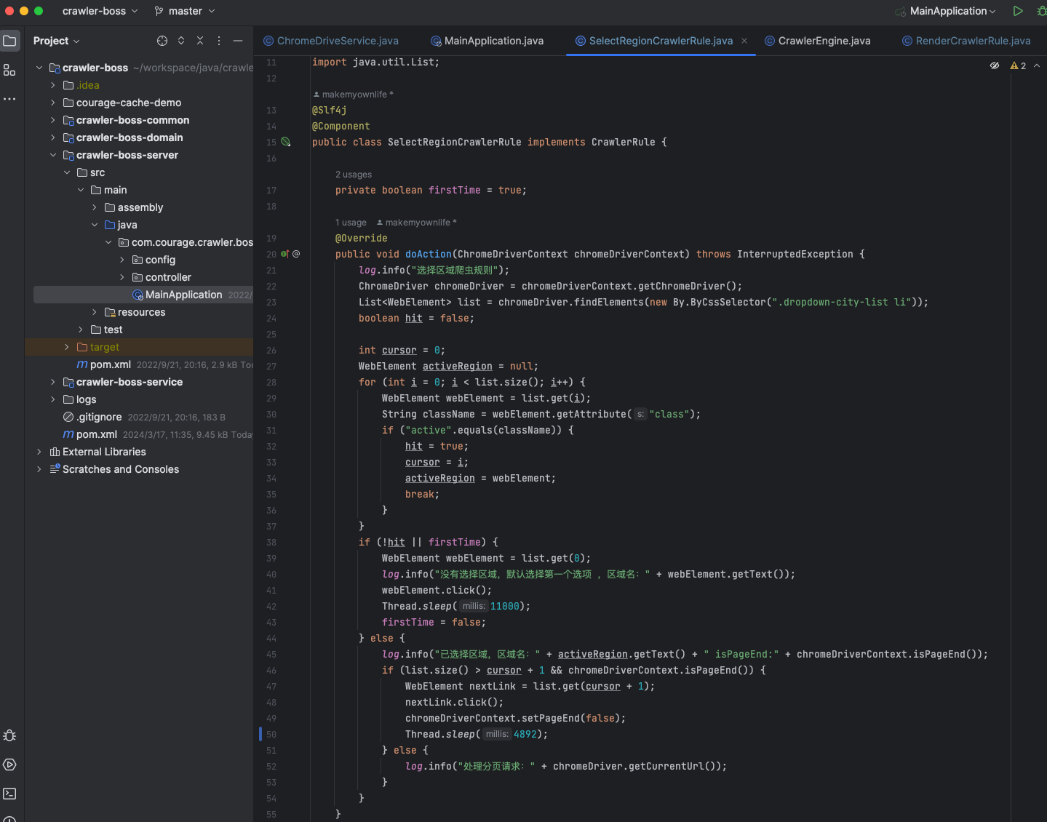Open MainApplication run configuration dropdown

pos(952,11)
